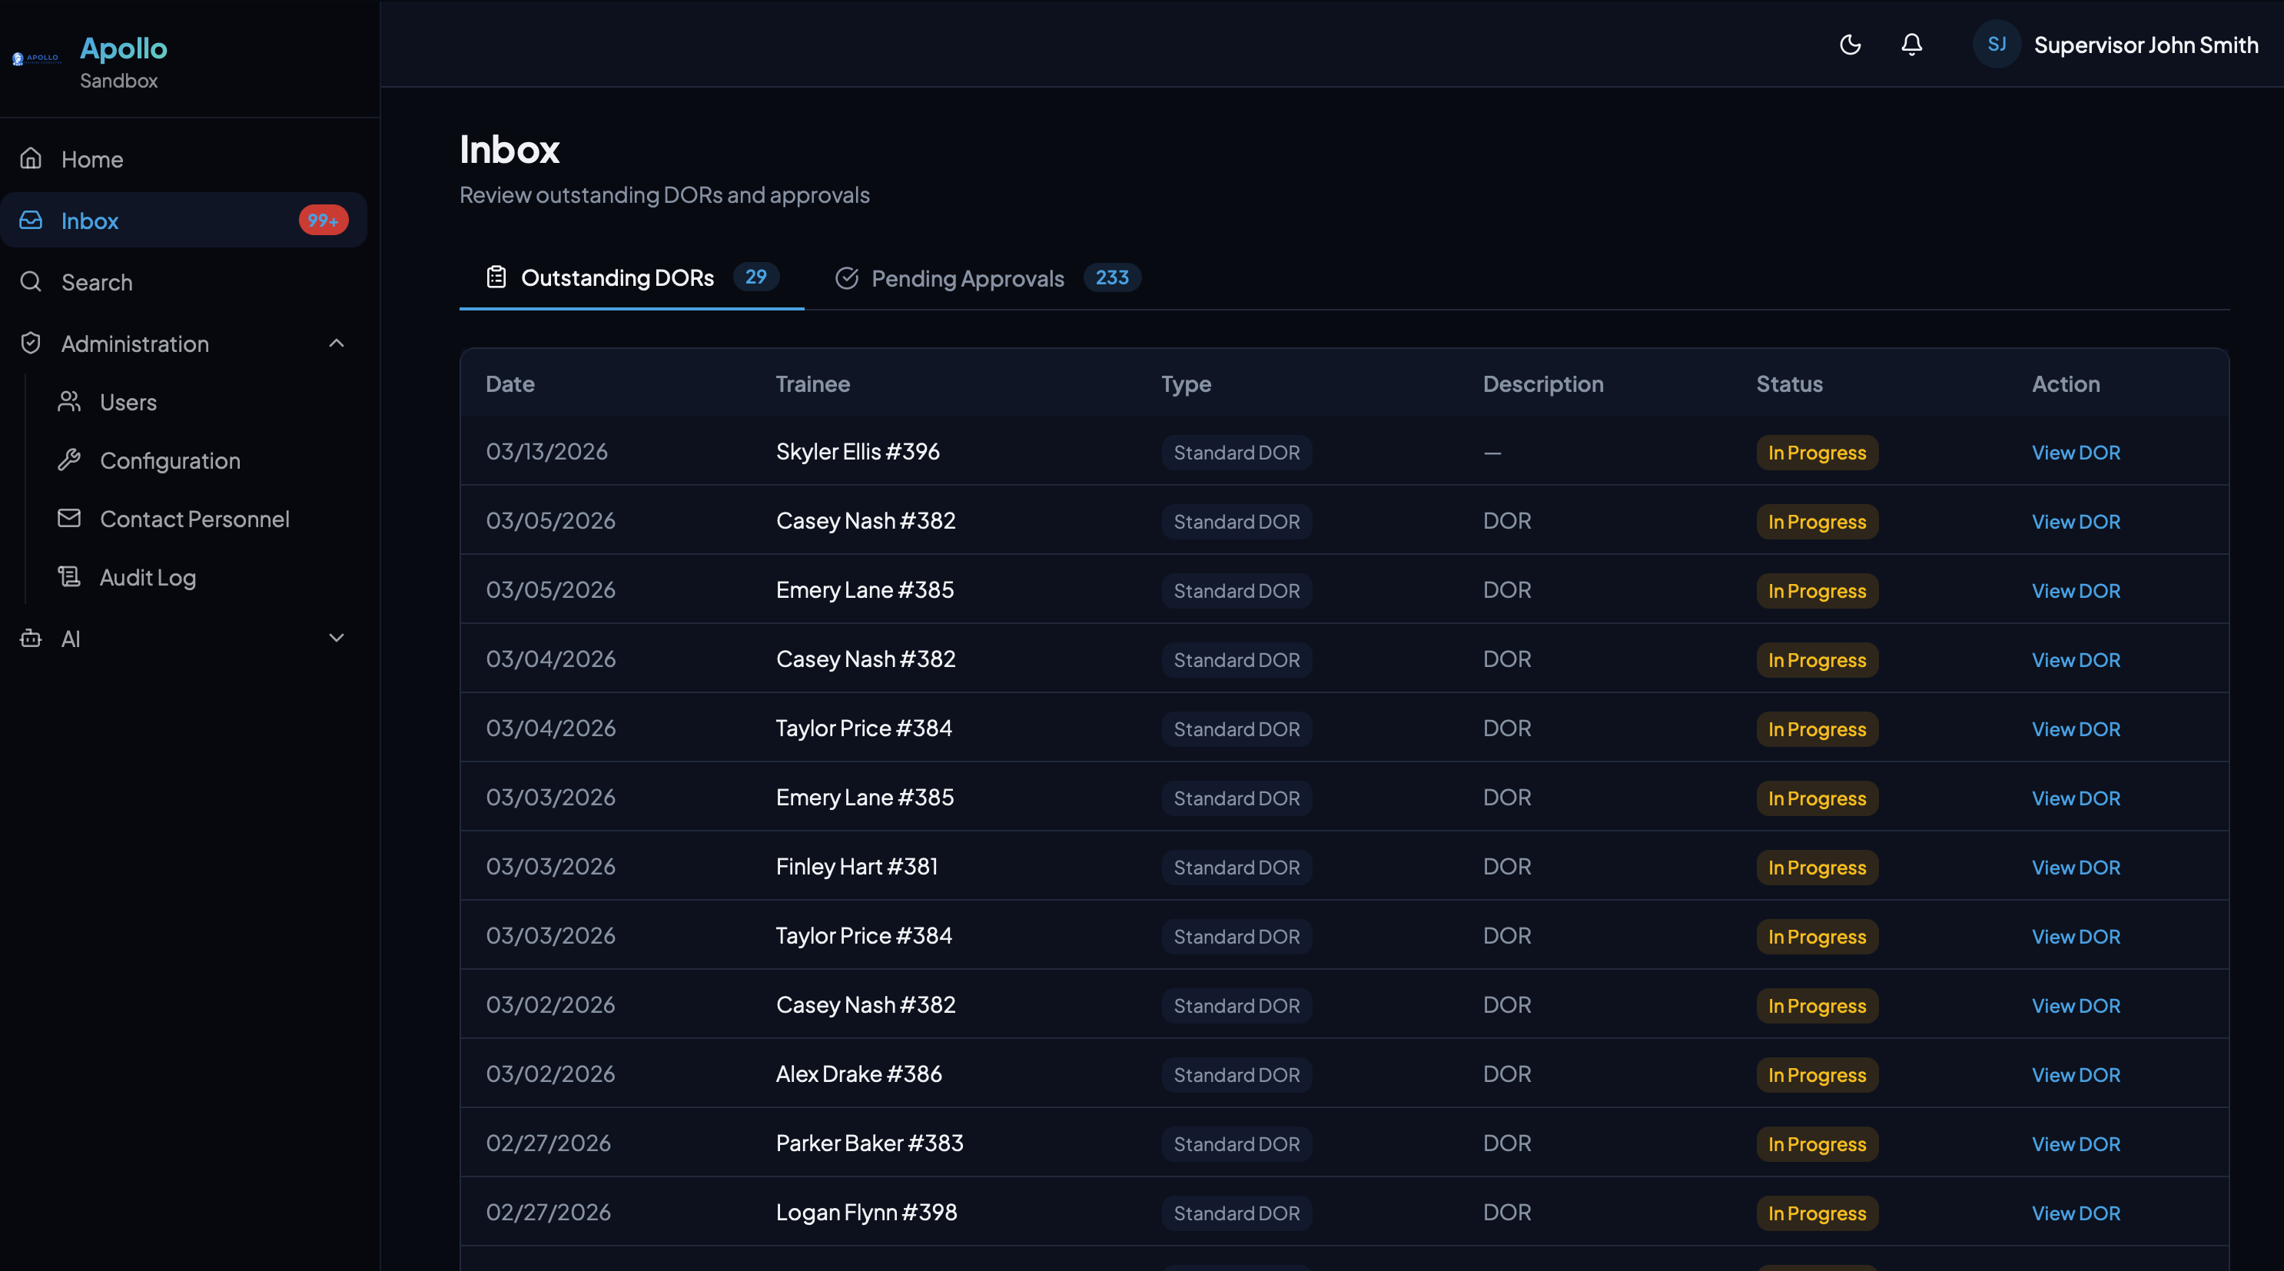Click the SJ profile avatar
This screenshot has width=2284, height=1271.
1996,45
